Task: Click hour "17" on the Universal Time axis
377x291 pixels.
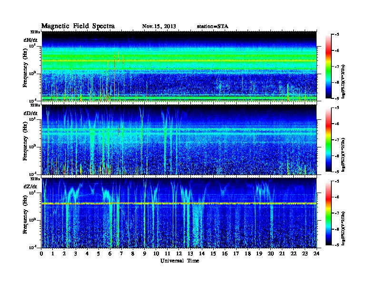Action: coord(236,253)
